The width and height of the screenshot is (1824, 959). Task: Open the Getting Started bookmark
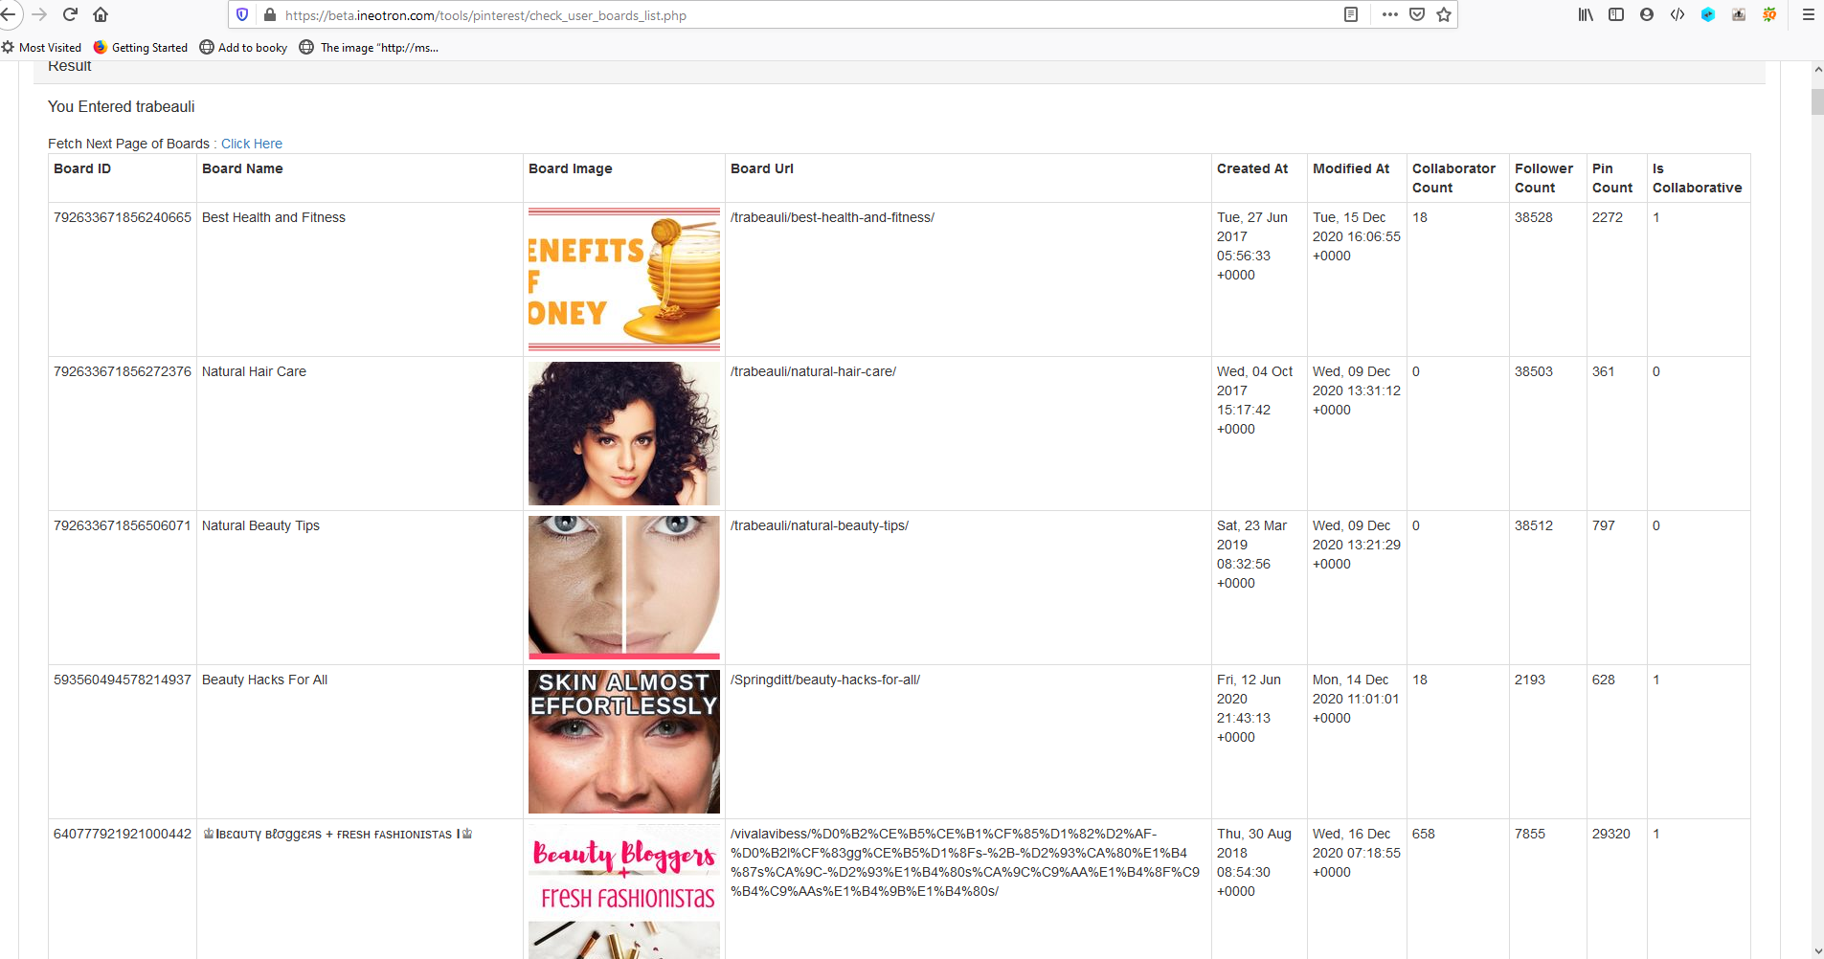click(x=141, y=47)
